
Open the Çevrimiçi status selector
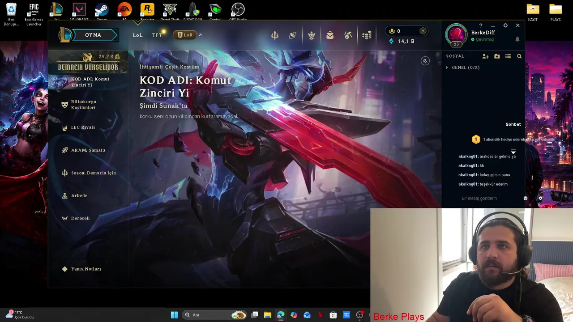tap(483, 39)
